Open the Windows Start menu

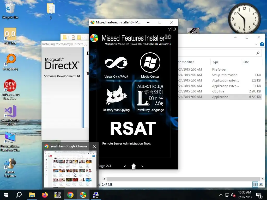click(6, 195)
